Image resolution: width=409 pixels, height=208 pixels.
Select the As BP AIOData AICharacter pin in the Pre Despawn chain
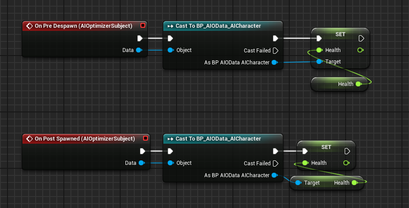(x=274, y=63)
